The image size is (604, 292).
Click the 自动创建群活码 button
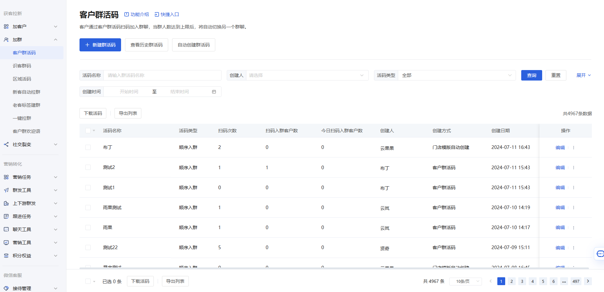point(194,45)
